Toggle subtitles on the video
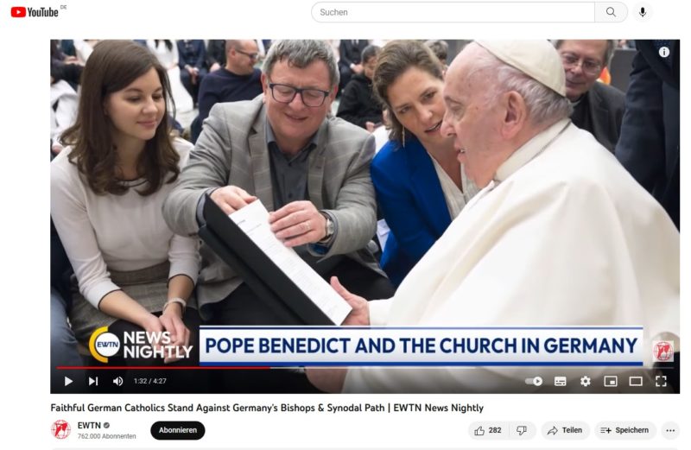Image resolution: width=691 pixels, height=450 pixels. click(560, 381)
